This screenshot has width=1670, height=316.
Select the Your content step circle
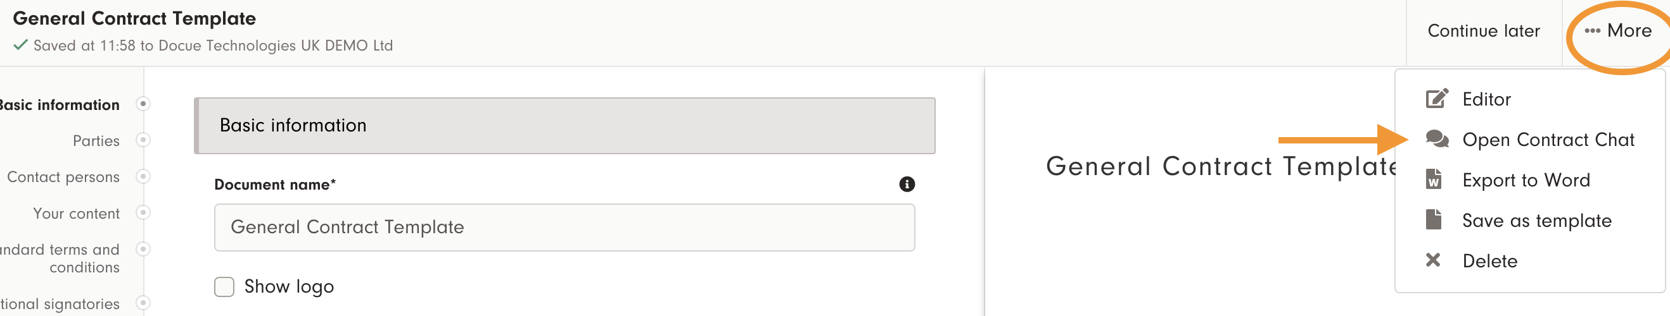click(143, 212)
